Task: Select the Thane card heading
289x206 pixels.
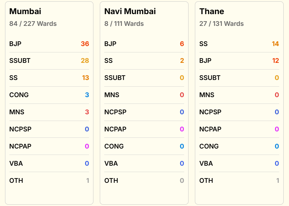Action: 212,11
